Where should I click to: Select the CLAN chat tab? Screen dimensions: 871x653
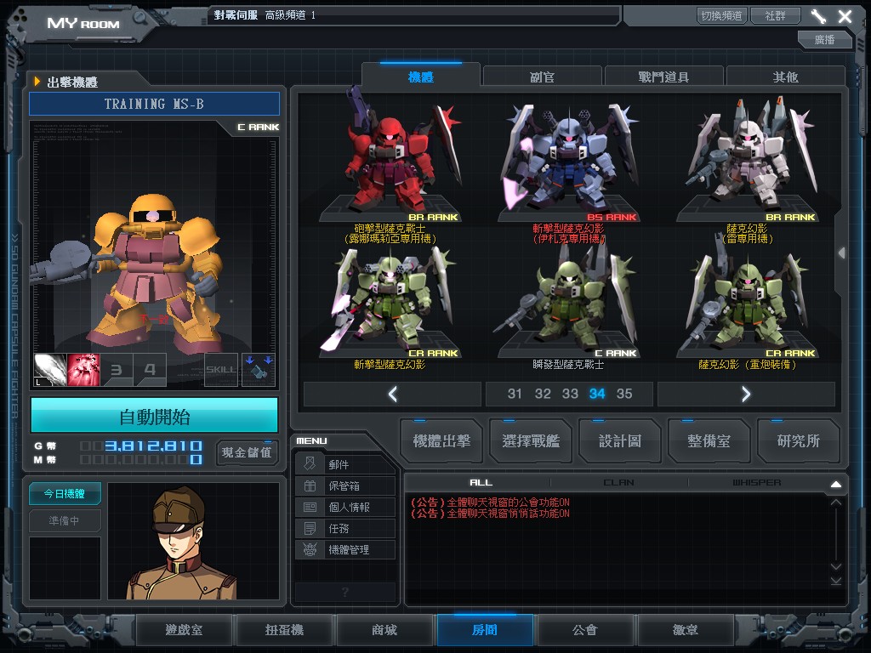[x=619, y=483]
